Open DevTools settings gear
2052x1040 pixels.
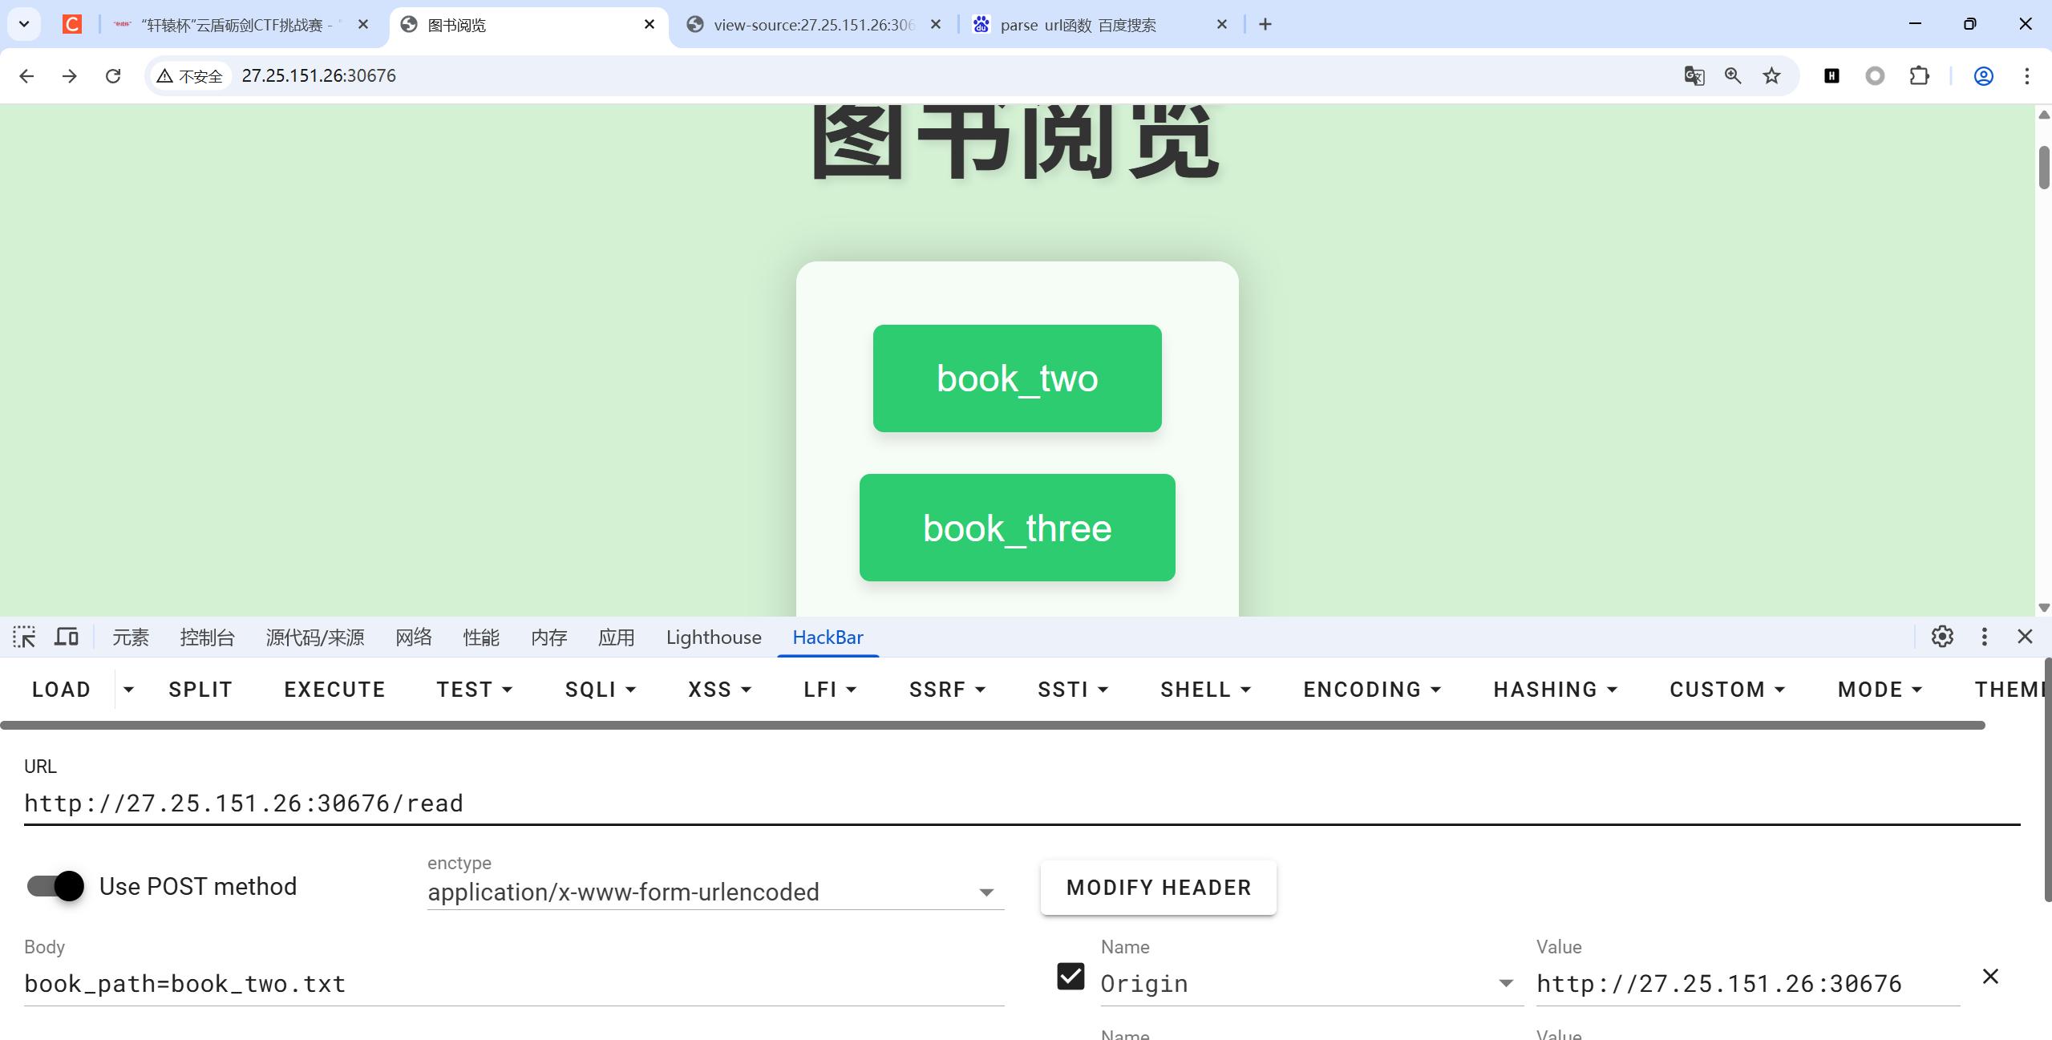(x=1941, y=637)
